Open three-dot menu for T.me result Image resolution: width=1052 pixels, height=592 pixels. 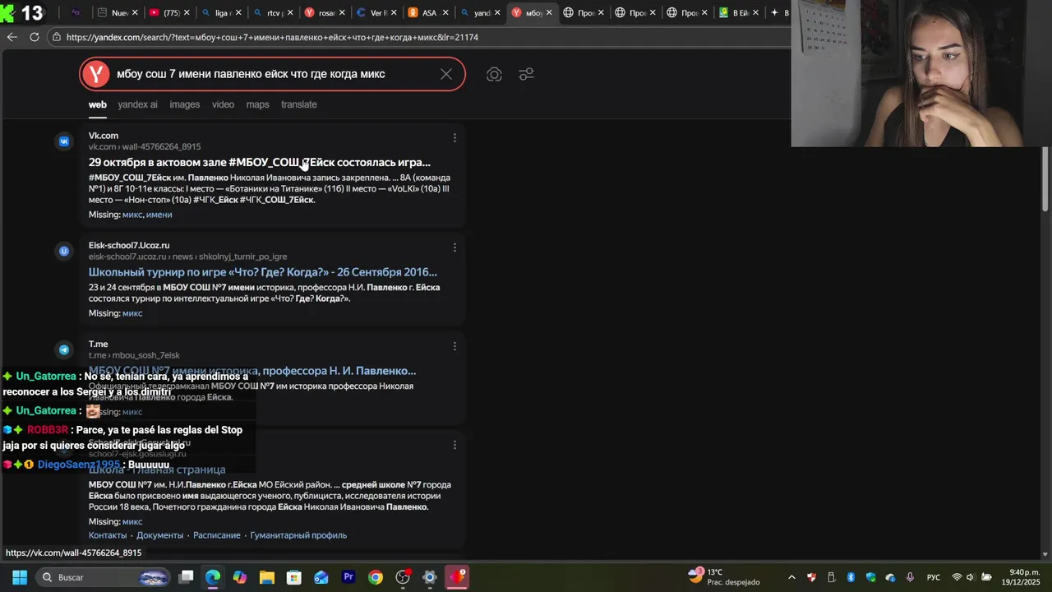tap(454, 346)
